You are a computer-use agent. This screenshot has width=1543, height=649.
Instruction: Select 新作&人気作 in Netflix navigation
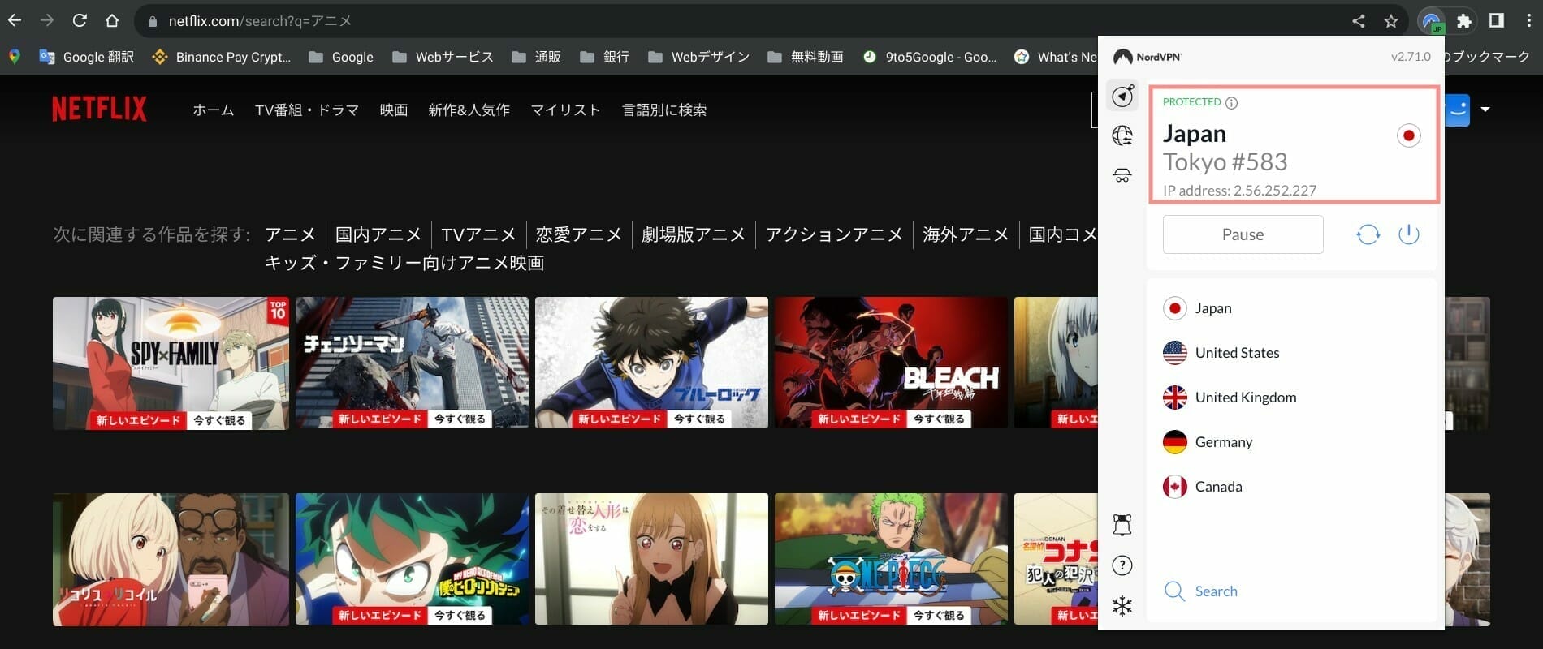coord(469,110)
